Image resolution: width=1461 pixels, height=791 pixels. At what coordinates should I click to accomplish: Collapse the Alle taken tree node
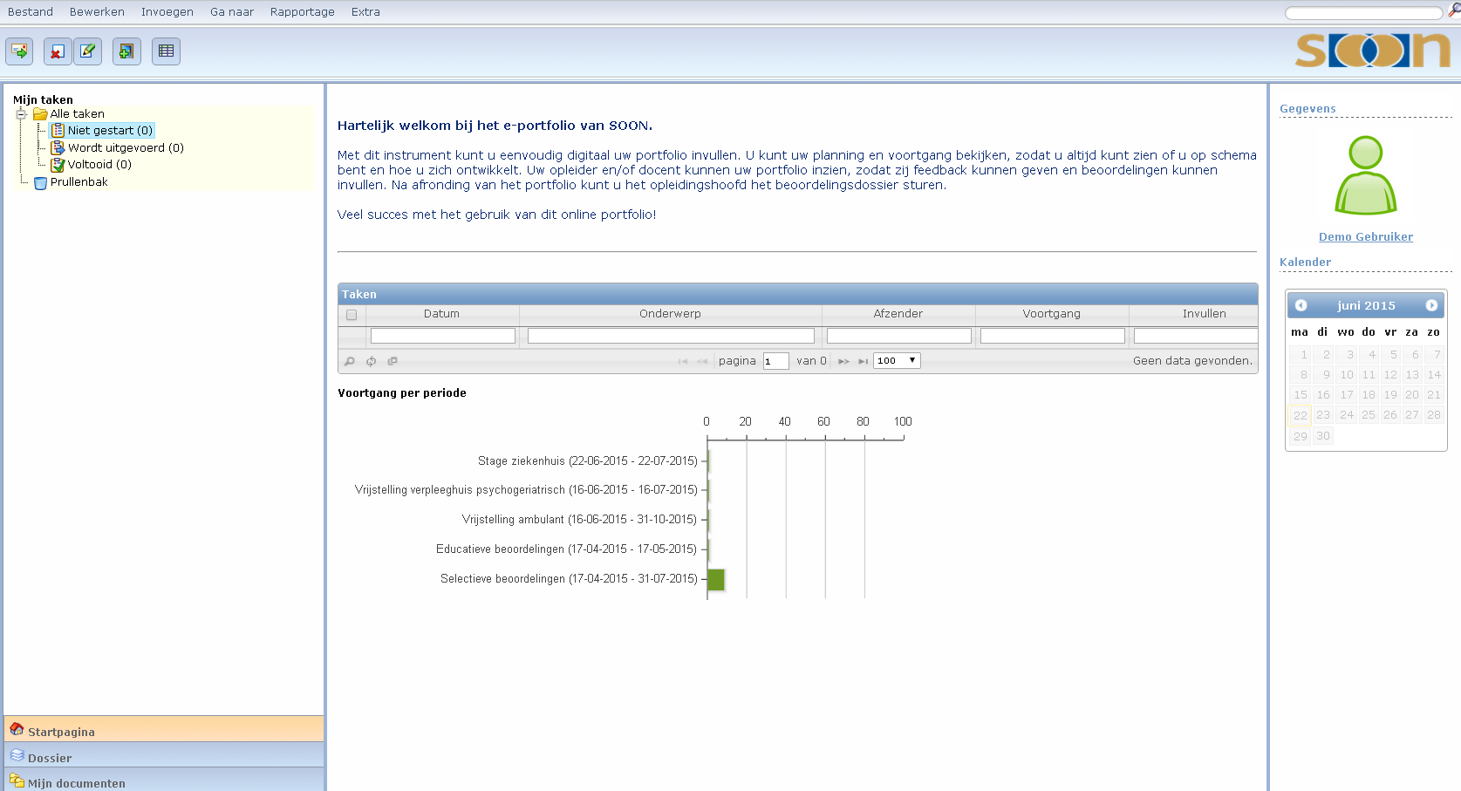(x=21, y=114)
